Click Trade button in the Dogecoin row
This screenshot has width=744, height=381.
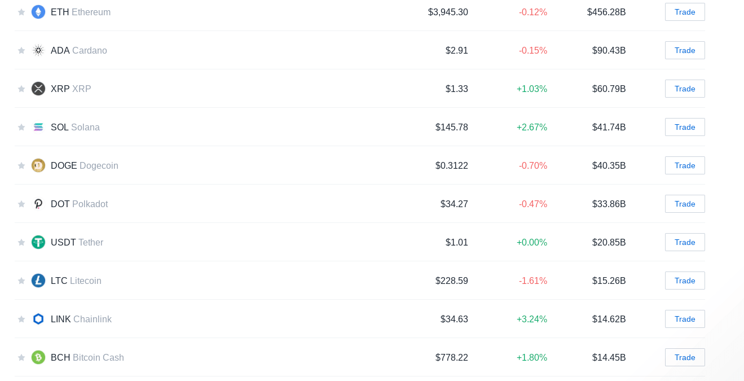coord(685,165)
